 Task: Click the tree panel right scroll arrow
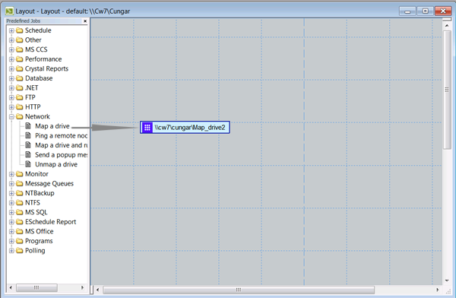[82, 288]
